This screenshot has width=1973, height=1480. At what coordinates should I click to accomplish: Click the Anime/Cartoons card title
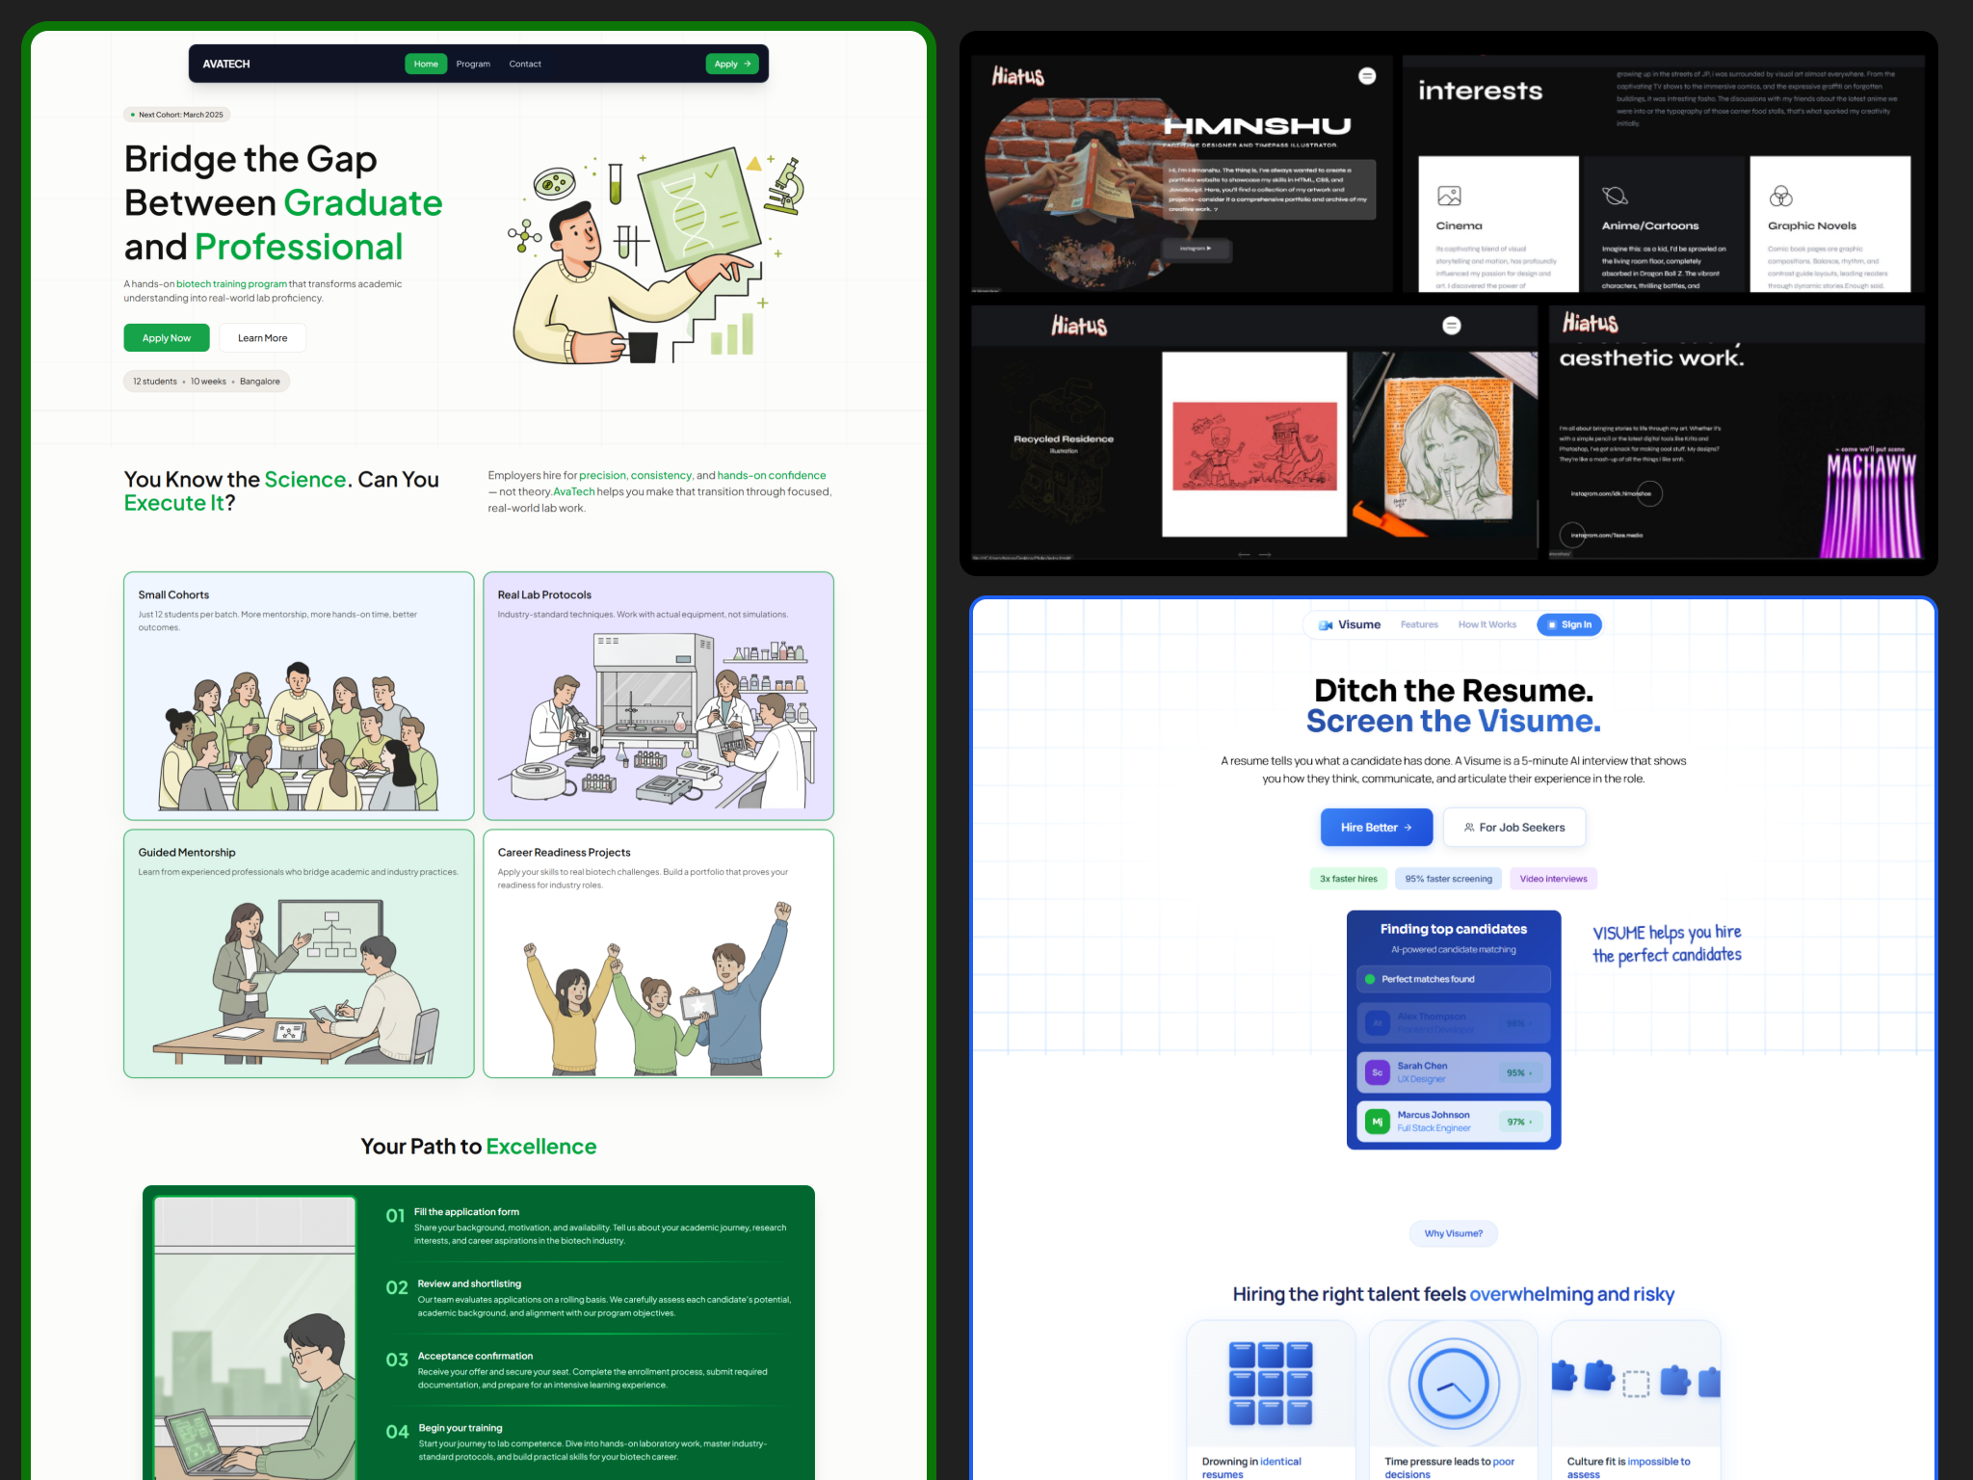click(1650, 225)
